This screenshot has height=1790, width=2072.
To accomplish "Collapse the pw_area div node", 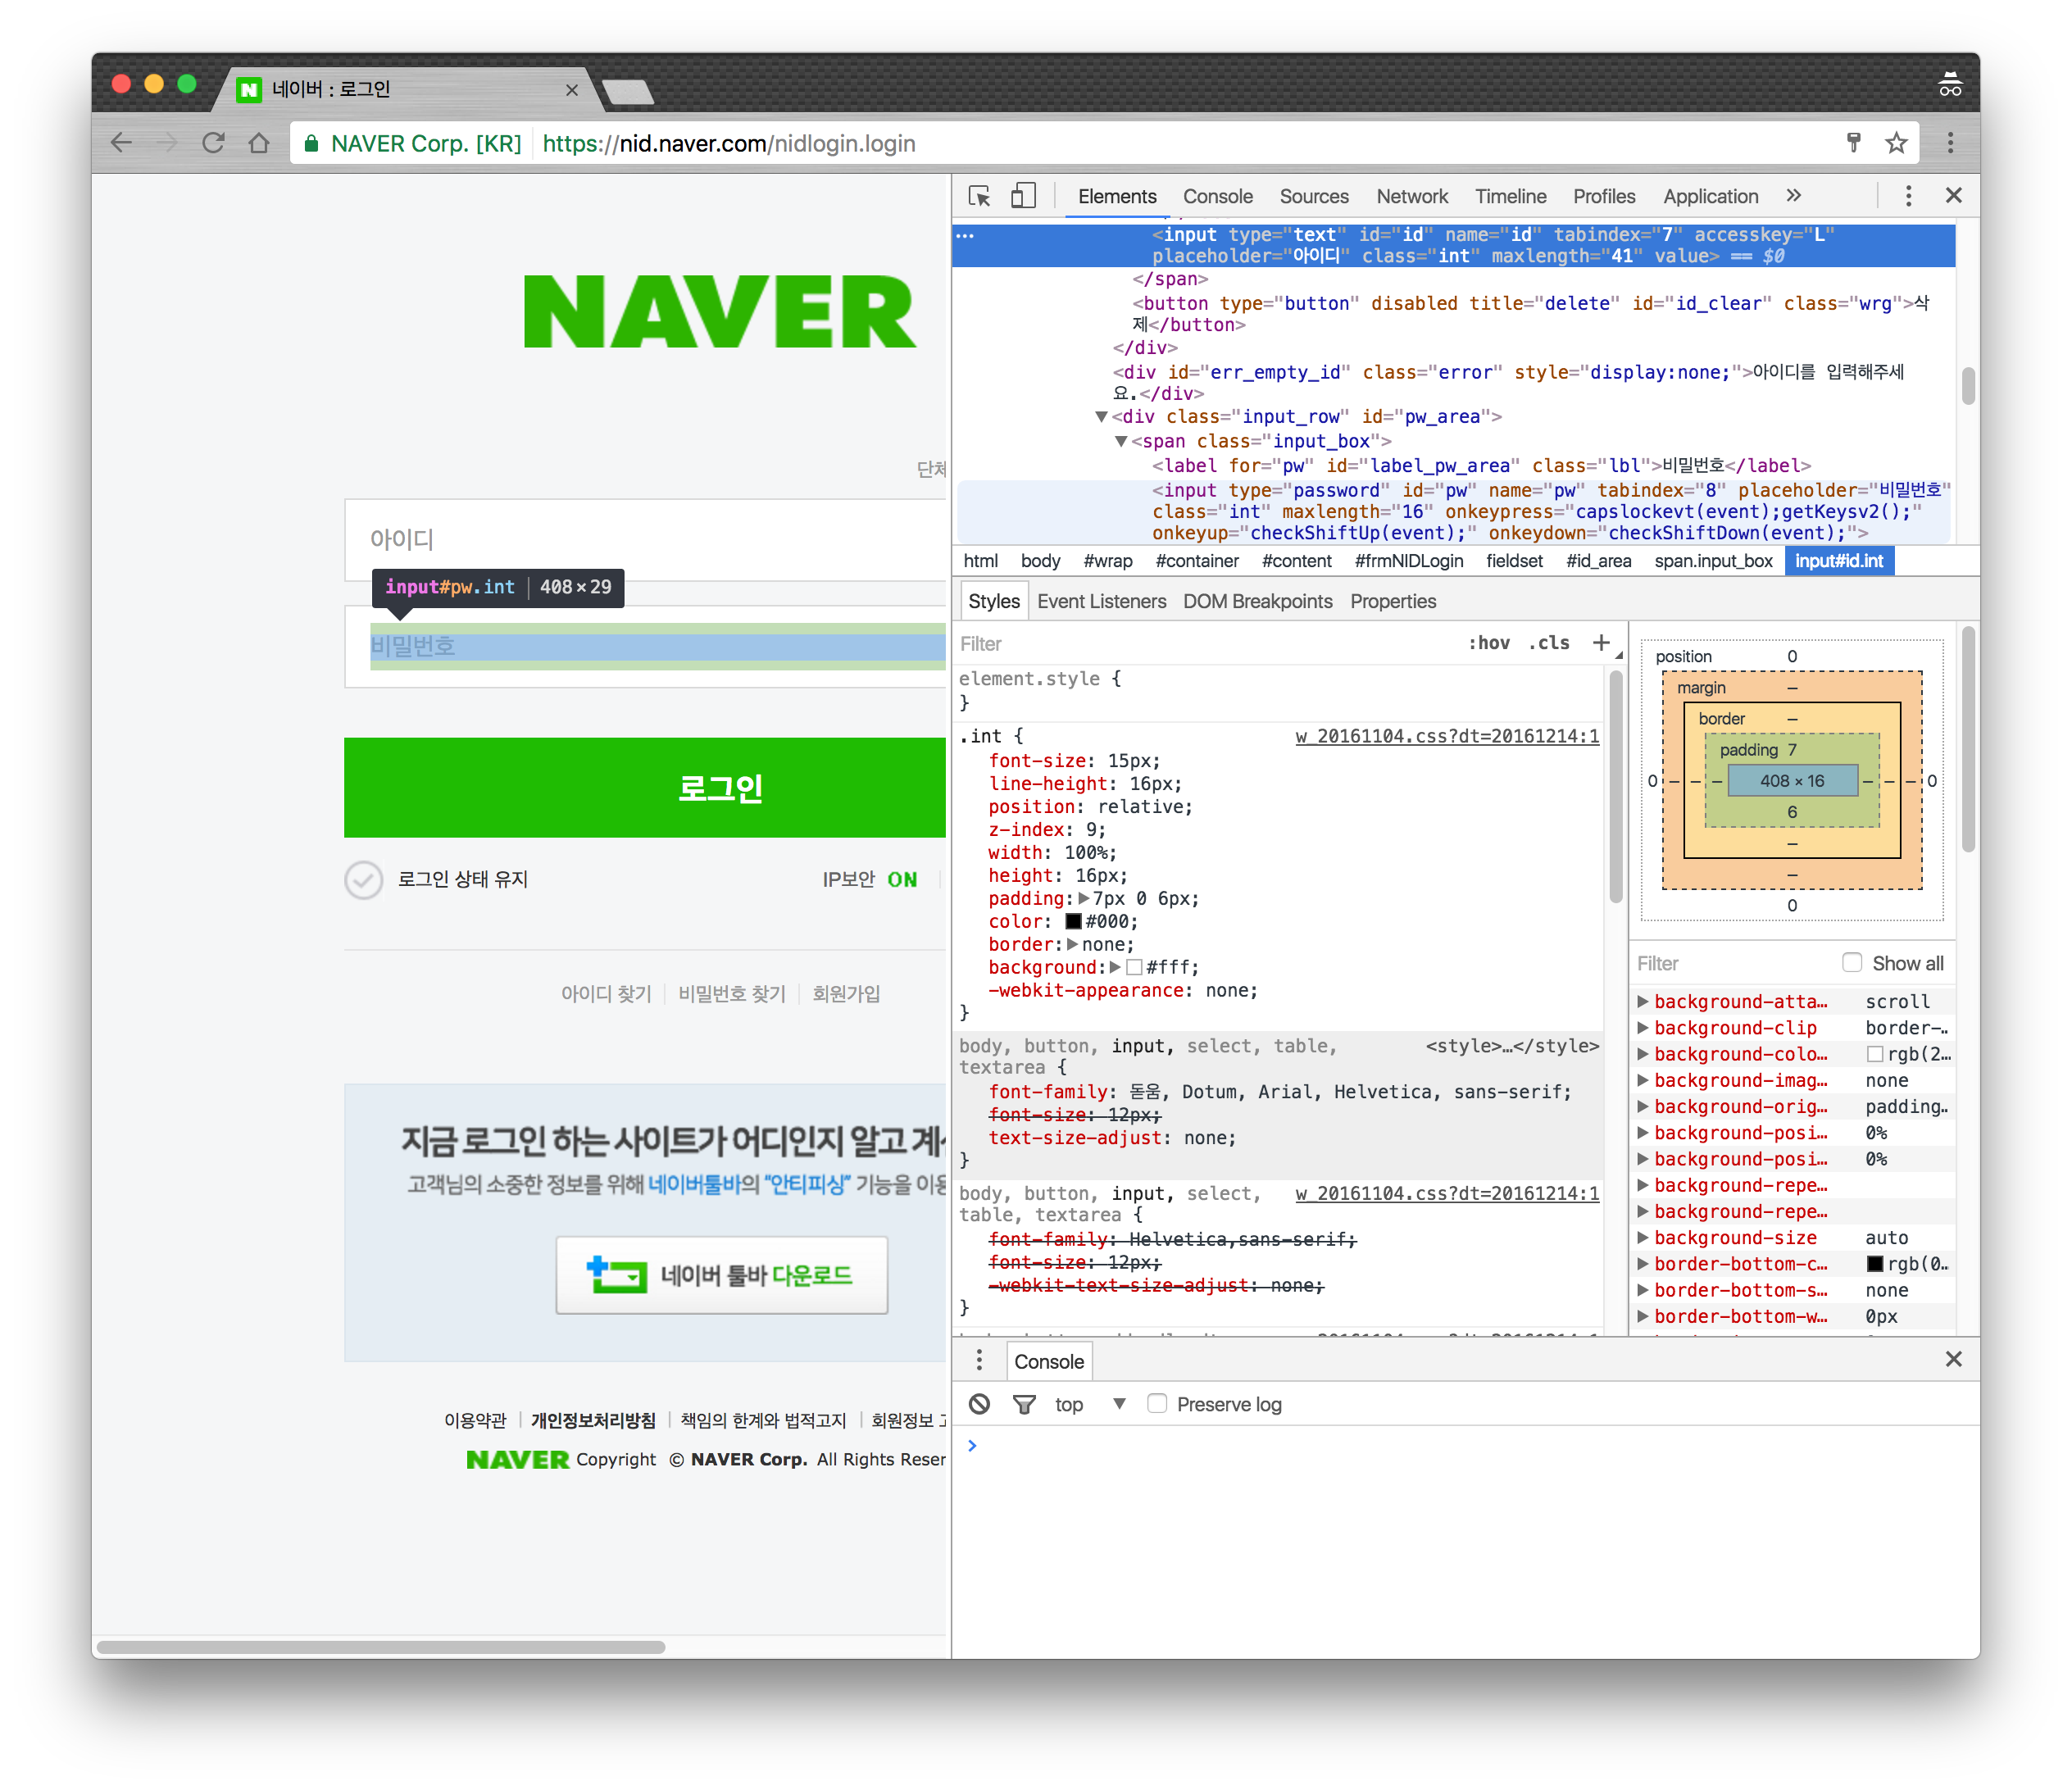I will click(x=1101, y=417).
